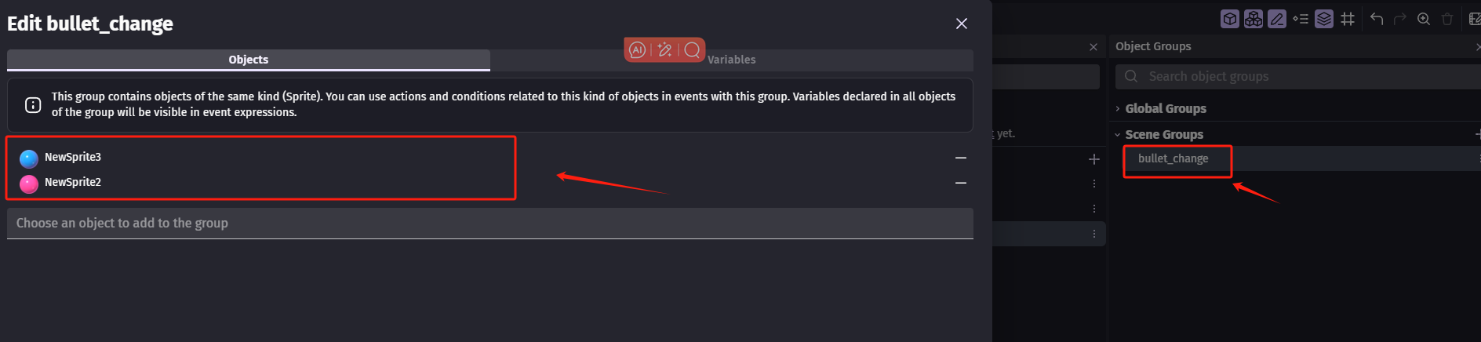
Task: Open the layers panel icon
Action: 1324,19
